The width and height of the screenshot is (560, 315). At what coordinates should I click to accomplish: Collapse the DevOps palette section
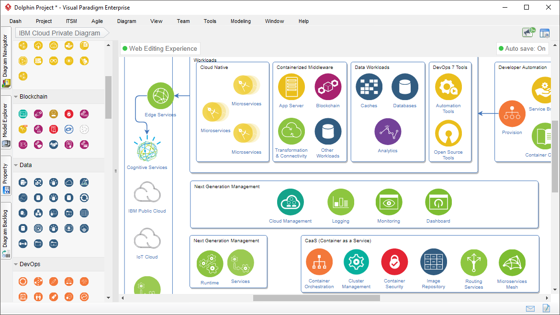(16, 264)
